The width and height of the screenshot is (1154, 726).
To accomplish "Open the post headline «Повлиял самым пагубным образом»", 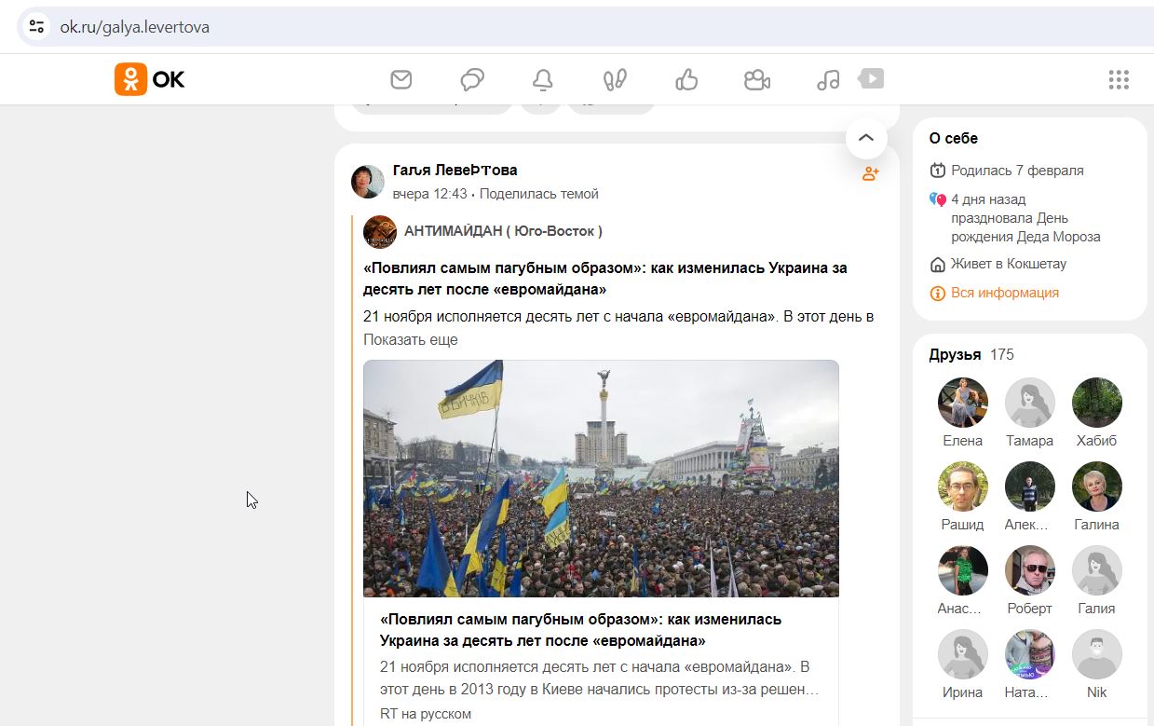I will click(x=605, y=279).
